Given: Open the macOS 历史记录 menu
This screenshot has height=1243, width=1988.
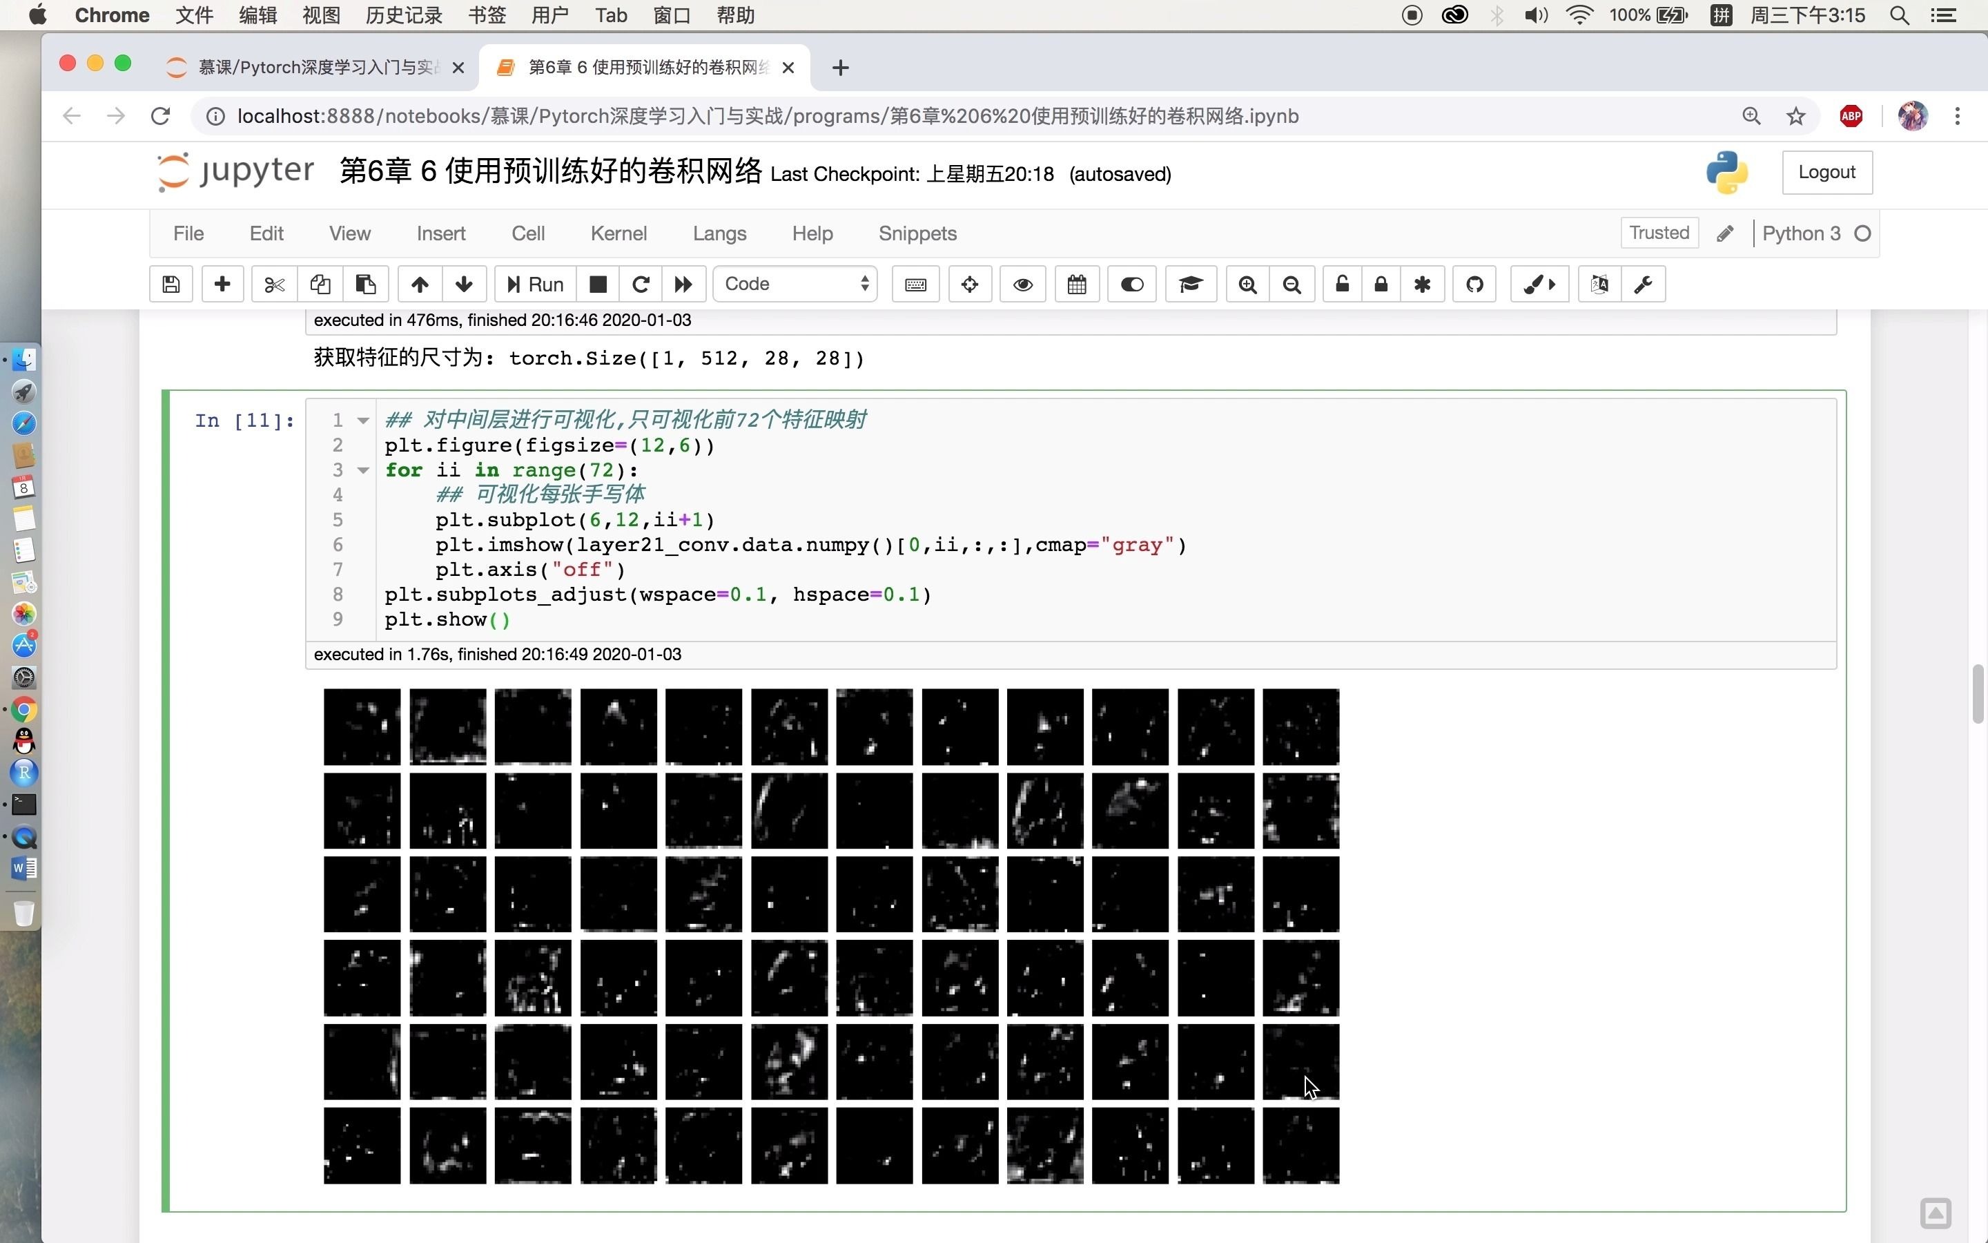Looking at the screenshot, I should [x=403, y=16].
